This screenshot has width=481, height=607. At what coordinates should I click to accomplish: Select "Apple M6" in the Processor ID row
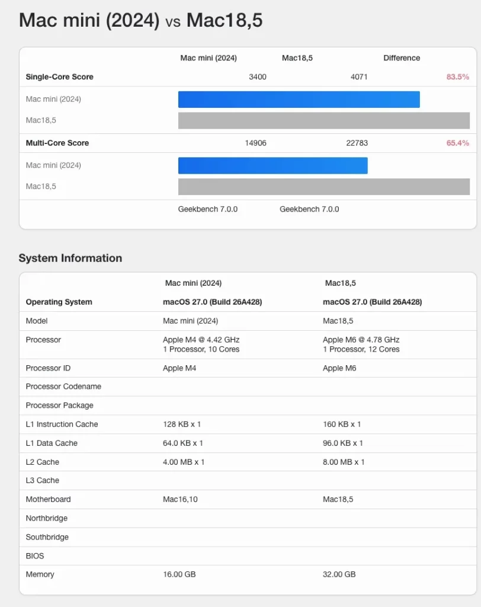pyautogui.click(x=339, y=368)
